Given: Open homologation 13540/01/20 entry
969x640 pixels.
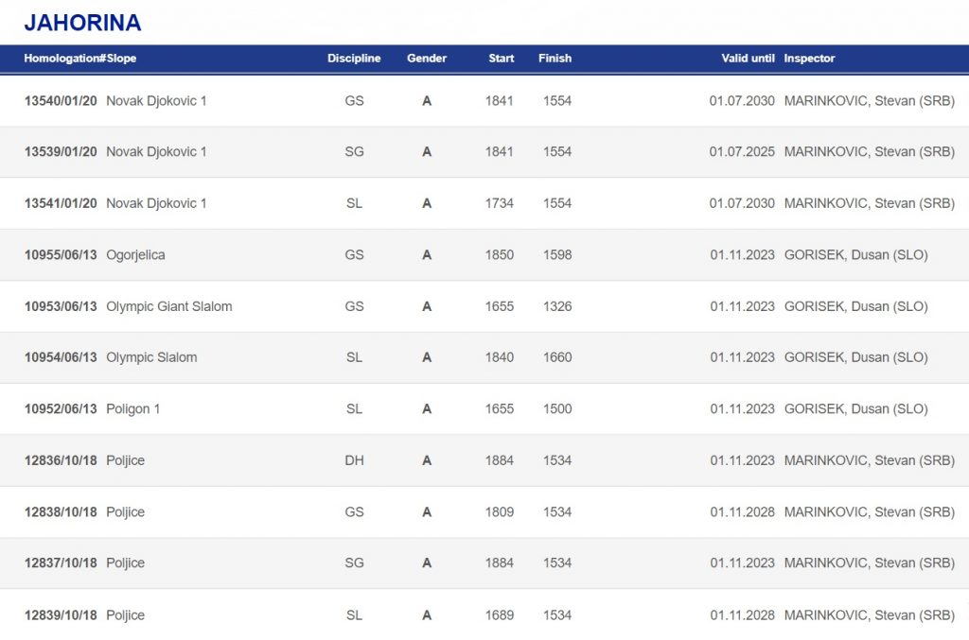Looking at the screenshot, I should coord(61,101).
